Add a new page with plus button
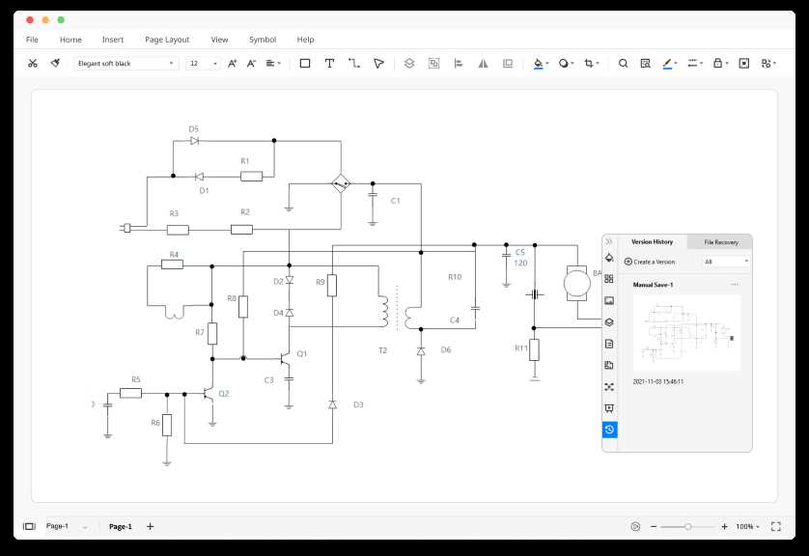The image size is (809, 556). [151, 527]
